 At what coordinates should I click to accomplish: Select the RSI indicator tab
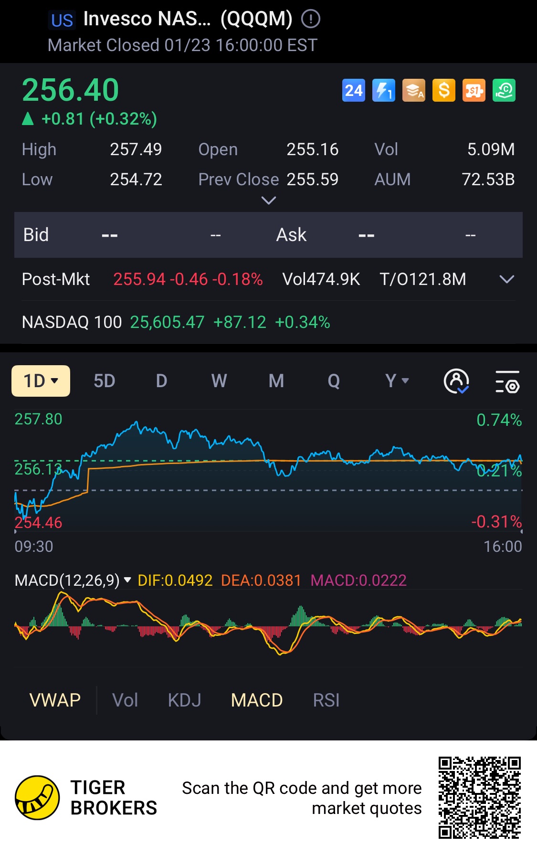(x=326, y=700)
